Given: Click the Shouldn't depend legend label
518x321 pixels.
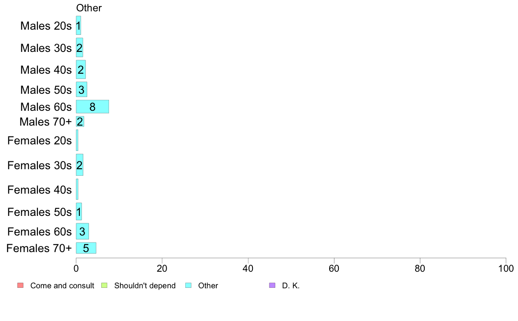Looking at the screenshot, I should [x=145, y=286].
